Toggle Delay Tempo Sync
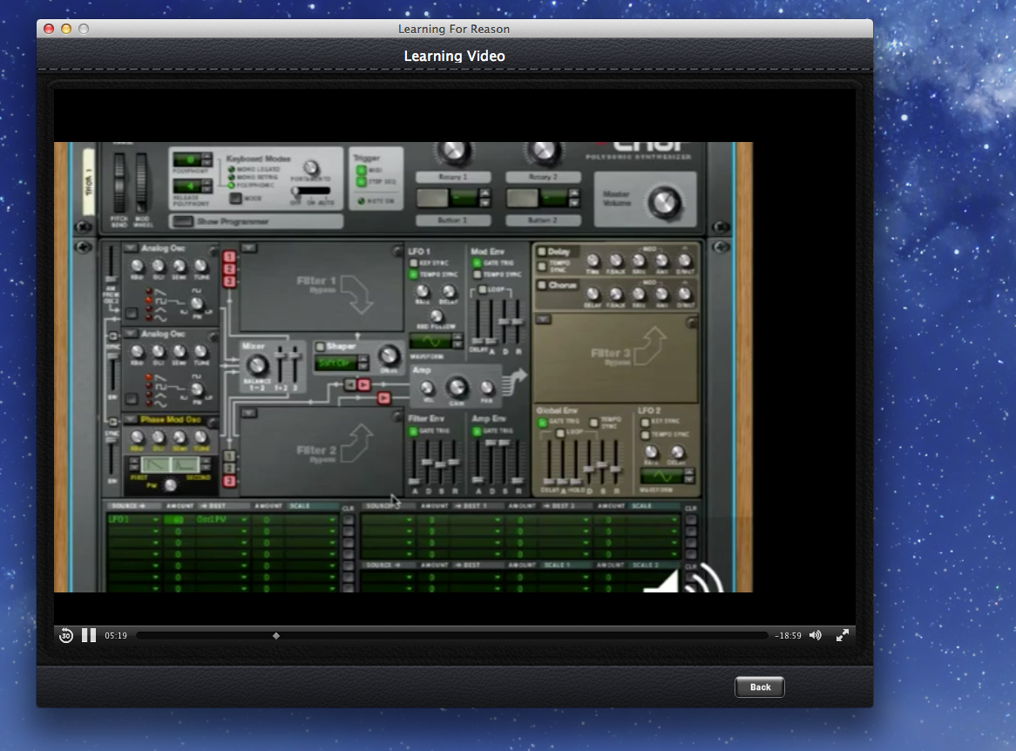 542,267
